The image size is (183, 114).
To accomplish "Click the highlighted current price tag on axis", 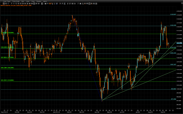I will point(179,43).
